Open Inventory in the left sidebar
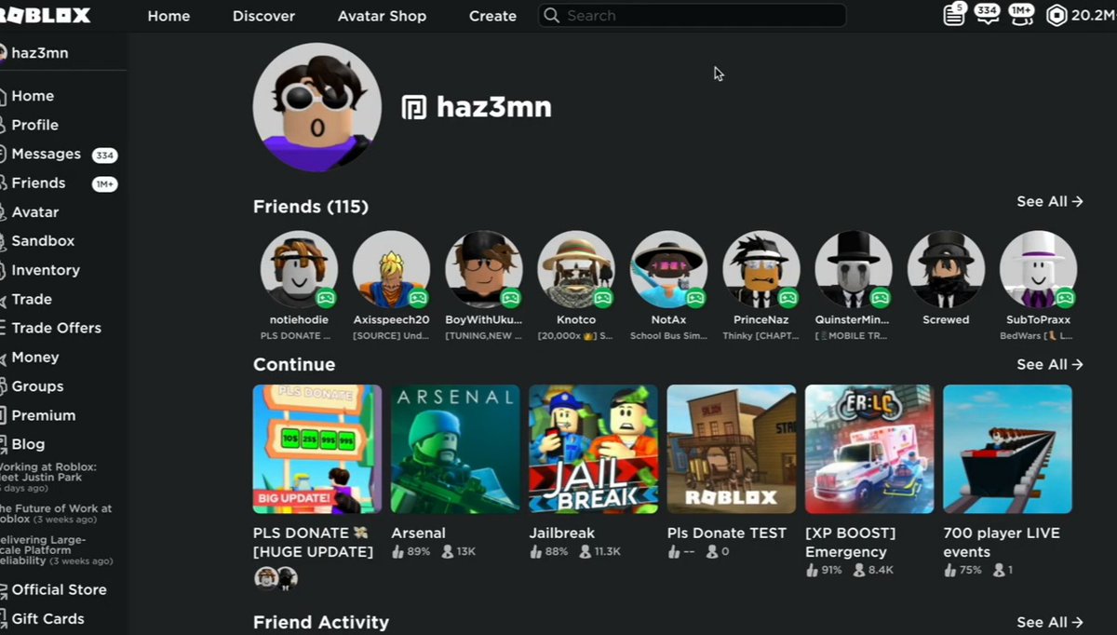The width and height of the screenshot is (1117, 635). coord(40,270)
